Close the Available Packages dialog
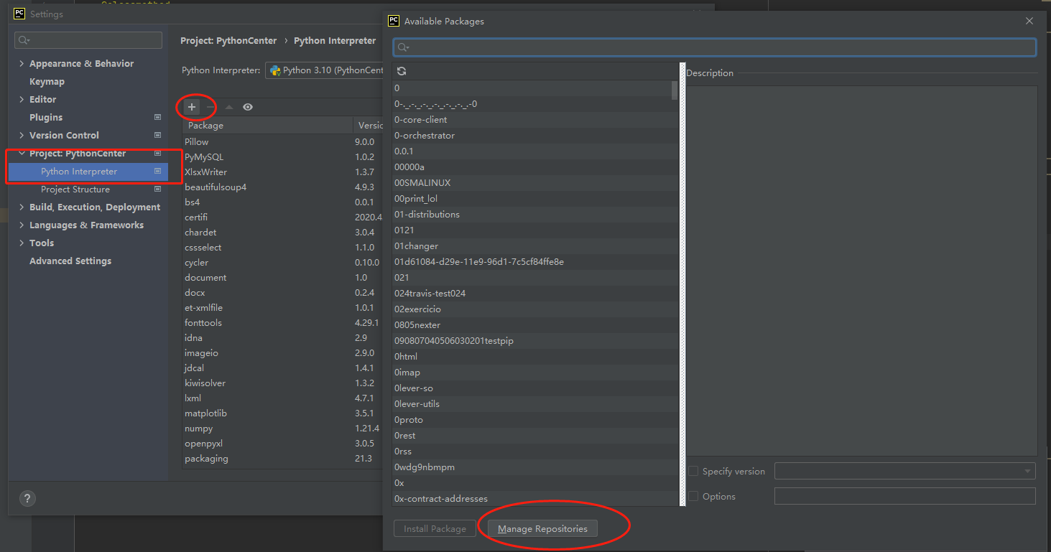 coord(1029,21)
